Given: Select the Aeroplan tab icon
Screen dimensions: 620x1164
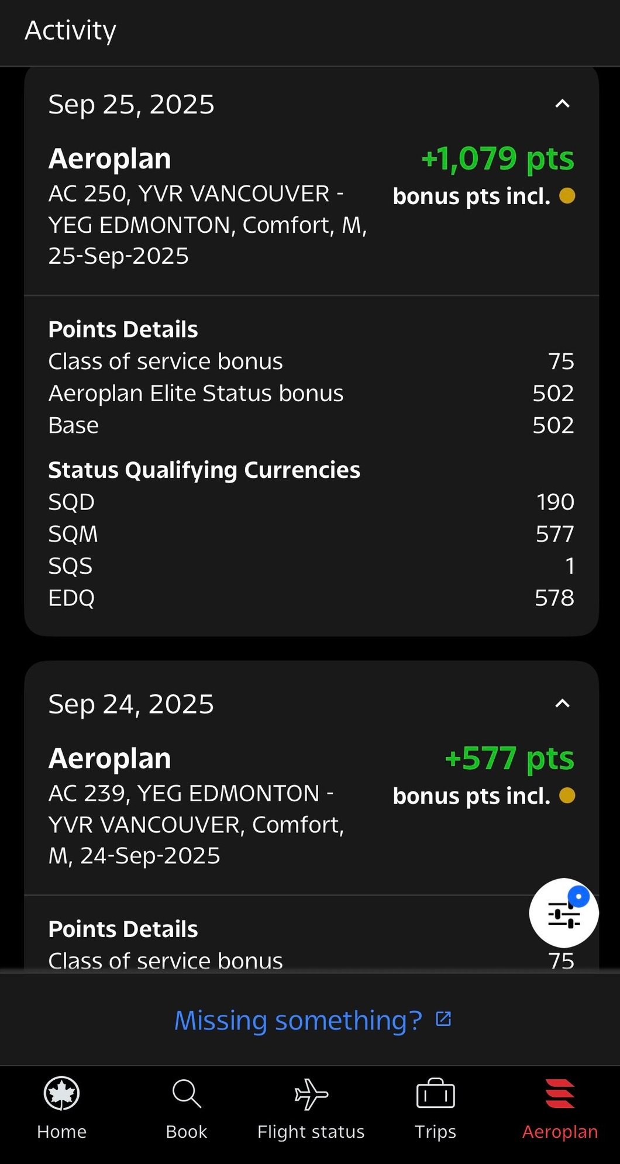Looking at the screenshot, I should tap(560, 1094).
